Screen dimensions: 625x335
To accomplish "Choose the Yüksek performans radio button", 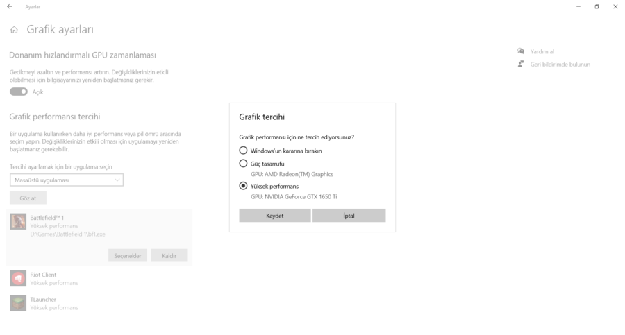I will click(x=243, y=186).
